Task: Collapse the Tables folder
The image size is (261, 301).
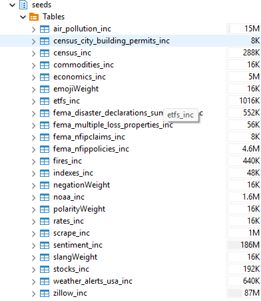Action: (23, 17)
